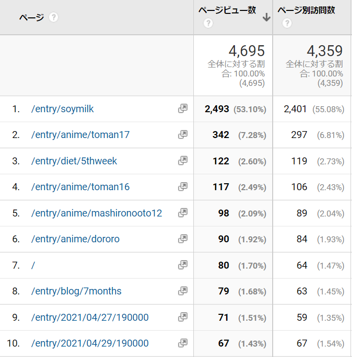Open /entry/anime/toman17 external link icon
Viewport: 352px width, 357px height.
point(183,135)
